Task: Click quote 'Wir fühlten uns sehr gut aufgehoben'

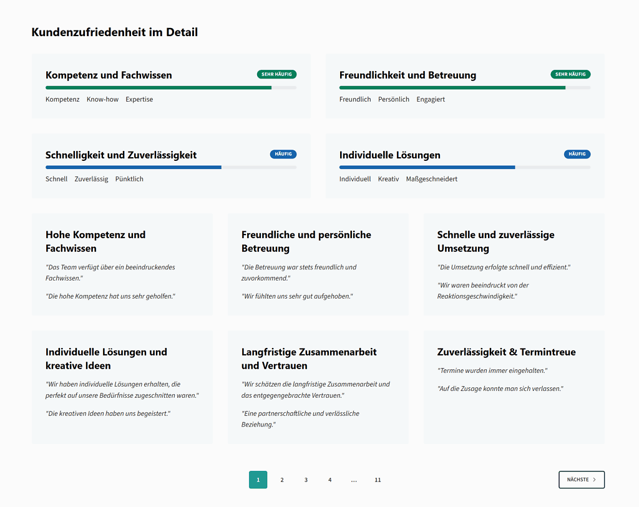Action: click(x=297, y=296)
